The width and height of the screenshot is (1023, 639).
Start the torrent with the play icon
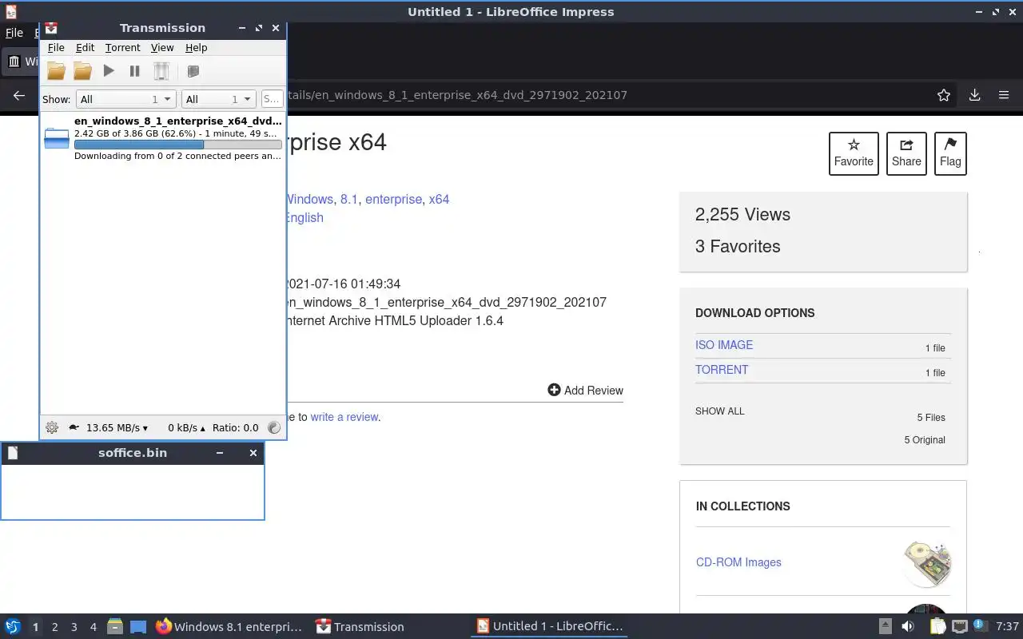pyautogui.click(x=109, y=71)
